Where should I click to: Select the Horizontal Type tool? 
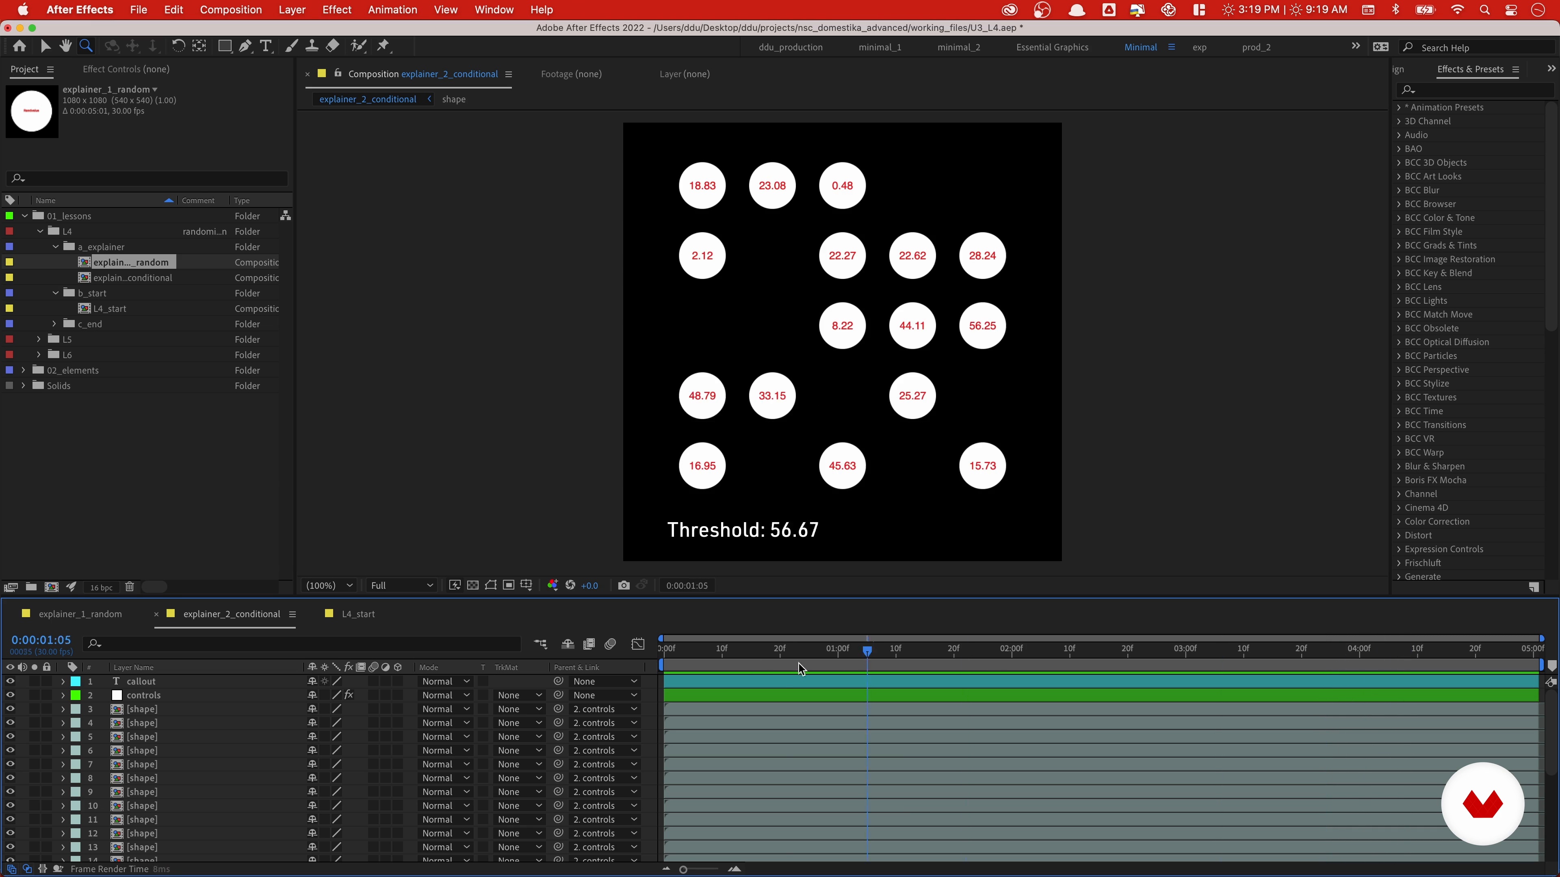265,46
